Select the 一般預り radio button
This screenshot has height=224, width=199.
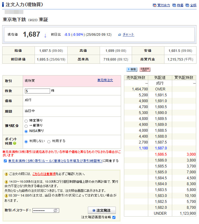[26, 126]
